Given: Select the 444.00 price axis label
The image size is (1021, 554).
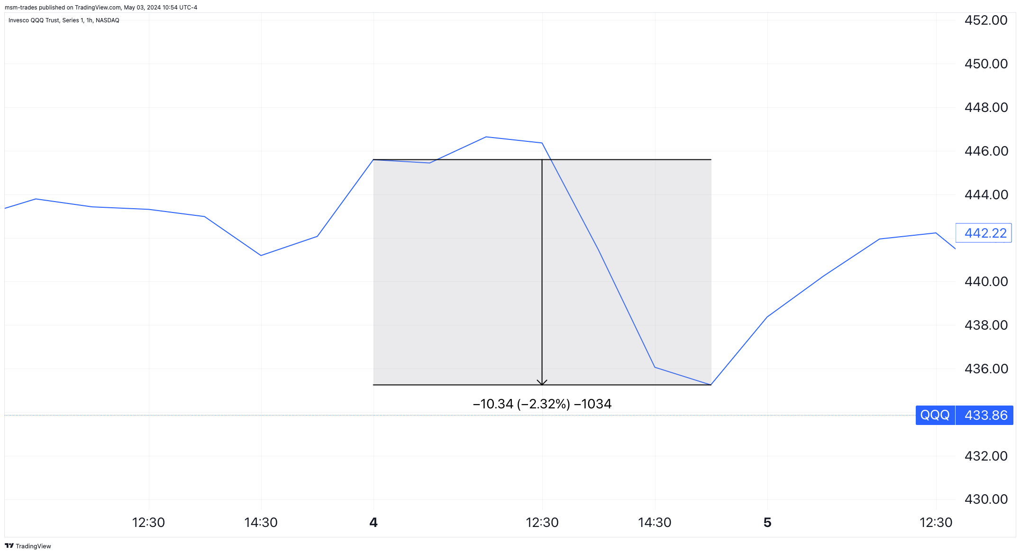Looking at the screenshot, I should pos(986,195).
